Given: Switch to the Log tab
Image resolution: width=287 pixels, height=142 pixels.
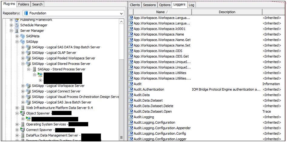Looking at the screenshot, I should coord(191,5).
